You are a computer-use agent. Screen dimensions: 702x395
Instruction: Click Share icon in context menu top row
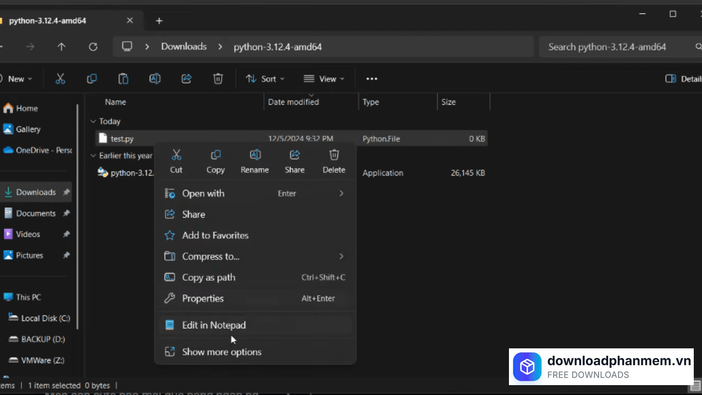[x=295, y=155]
